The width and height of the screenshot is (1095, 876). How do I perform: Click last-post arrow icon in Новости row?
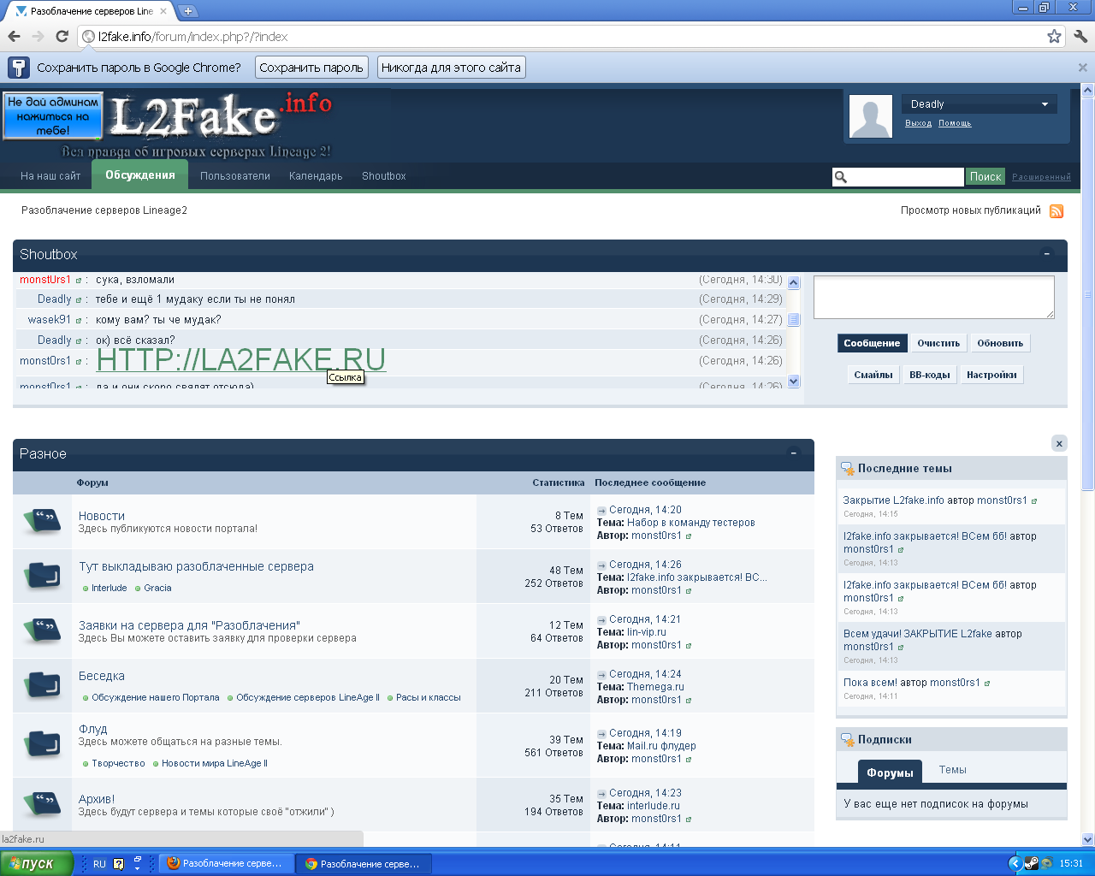pyautogui.click(x=601, y=511)
